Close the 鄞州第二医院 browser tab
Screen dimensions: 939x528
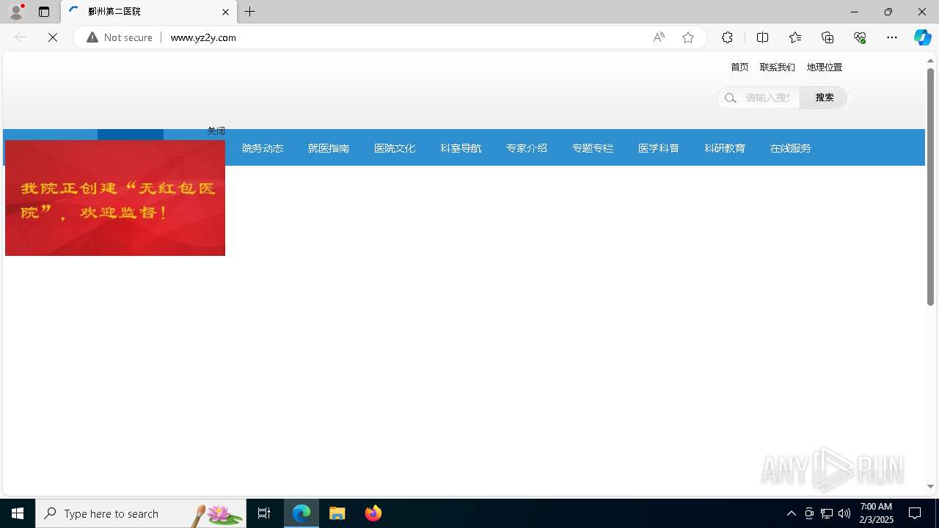[x=225, y=12]
